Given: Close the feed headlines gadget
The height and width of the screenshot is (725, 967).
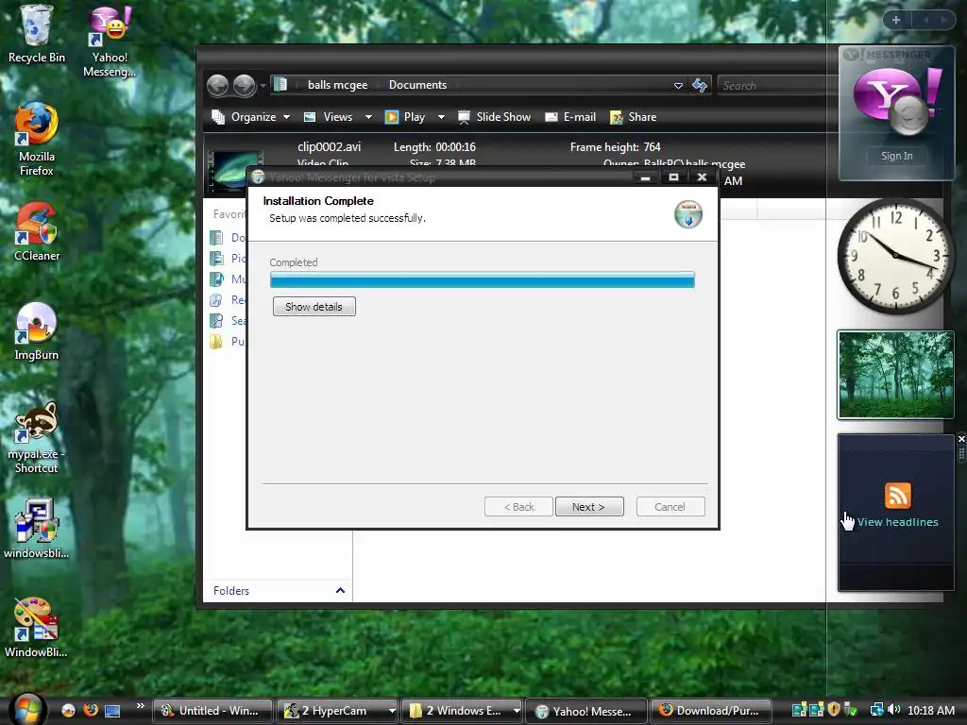Looking at the screenshot, I should pyautogui.click(x=960, y=439).
